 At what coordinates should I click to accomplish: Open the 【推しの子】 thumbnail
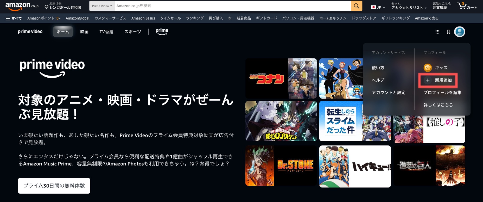coord(429,129)
